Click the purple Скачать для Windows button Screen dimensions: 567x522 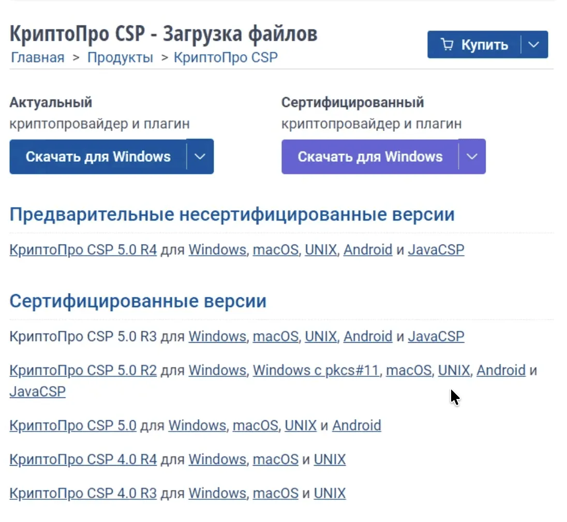370,157
